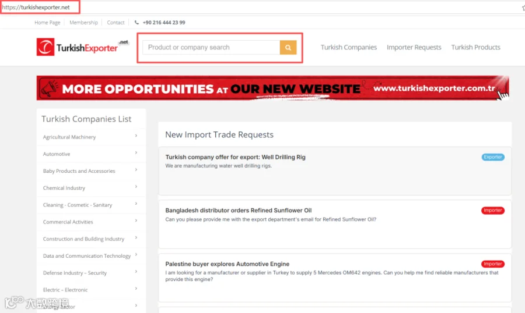525x313 pixels.
Task: Go to Turkish Products menu
Action: [x=475, y=48]
